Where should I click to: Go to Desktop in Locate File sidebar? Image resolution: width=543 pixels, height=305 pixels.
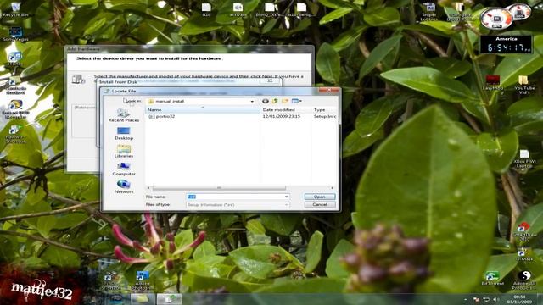pyautogui.click(x=124, y=134)
